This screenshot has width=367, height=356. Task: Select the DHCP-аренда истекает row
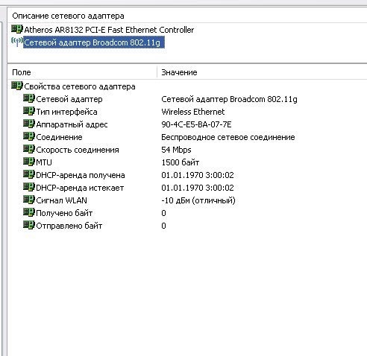tap(187, 188)
